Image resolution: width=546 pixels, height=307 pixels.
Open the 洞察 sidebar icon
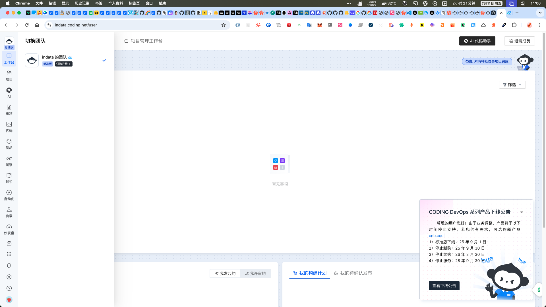[9, 161]
